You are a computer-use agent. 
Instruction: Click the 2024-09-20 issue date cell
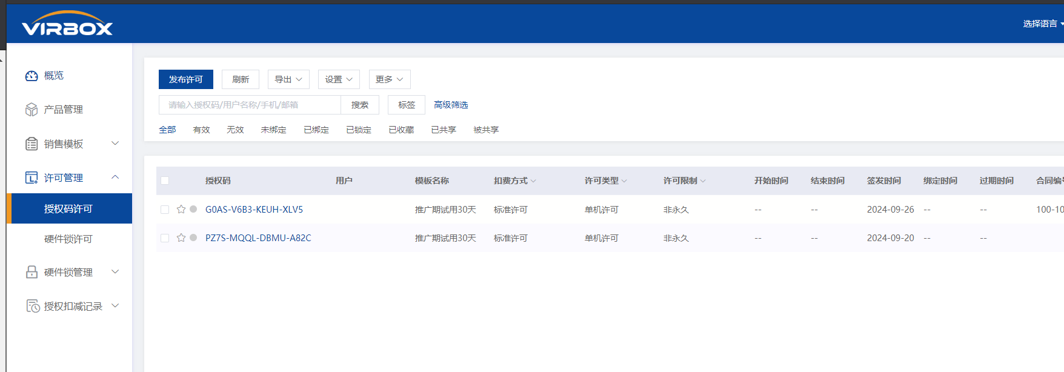point(891,238)
